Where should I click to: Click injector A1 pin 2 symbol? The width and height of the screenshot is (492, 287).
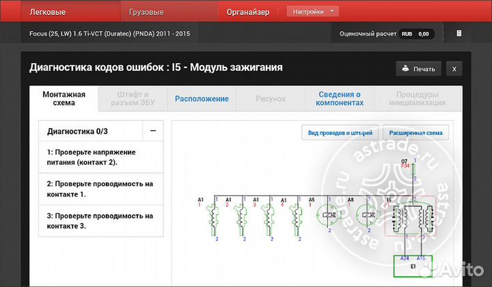[x=241, y=219]
